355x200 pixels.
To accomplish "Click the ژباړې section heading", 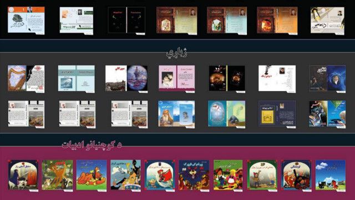I will 176,53.
